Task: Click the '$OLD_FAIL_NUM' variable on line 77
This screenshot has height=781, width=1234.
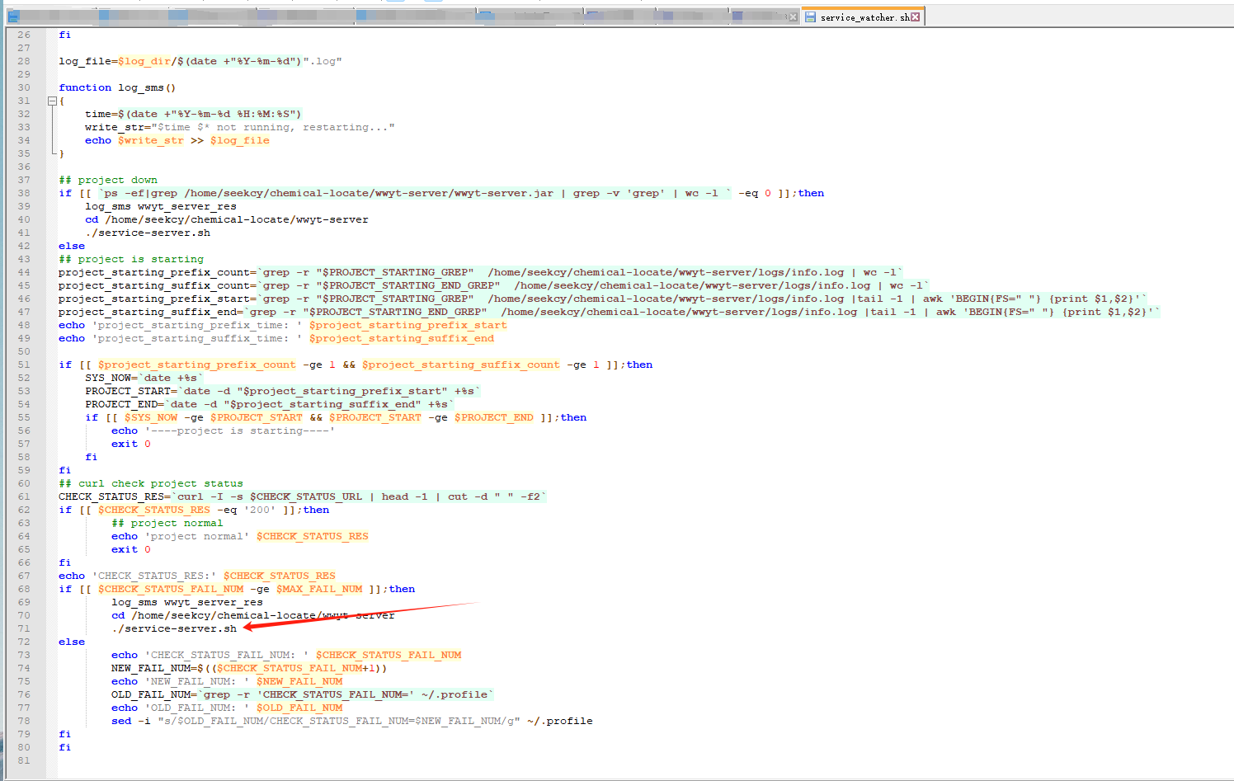Action: pos(299,708)
